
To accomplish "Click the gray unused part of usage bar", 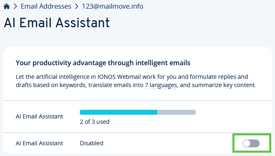I will (176, 112).
